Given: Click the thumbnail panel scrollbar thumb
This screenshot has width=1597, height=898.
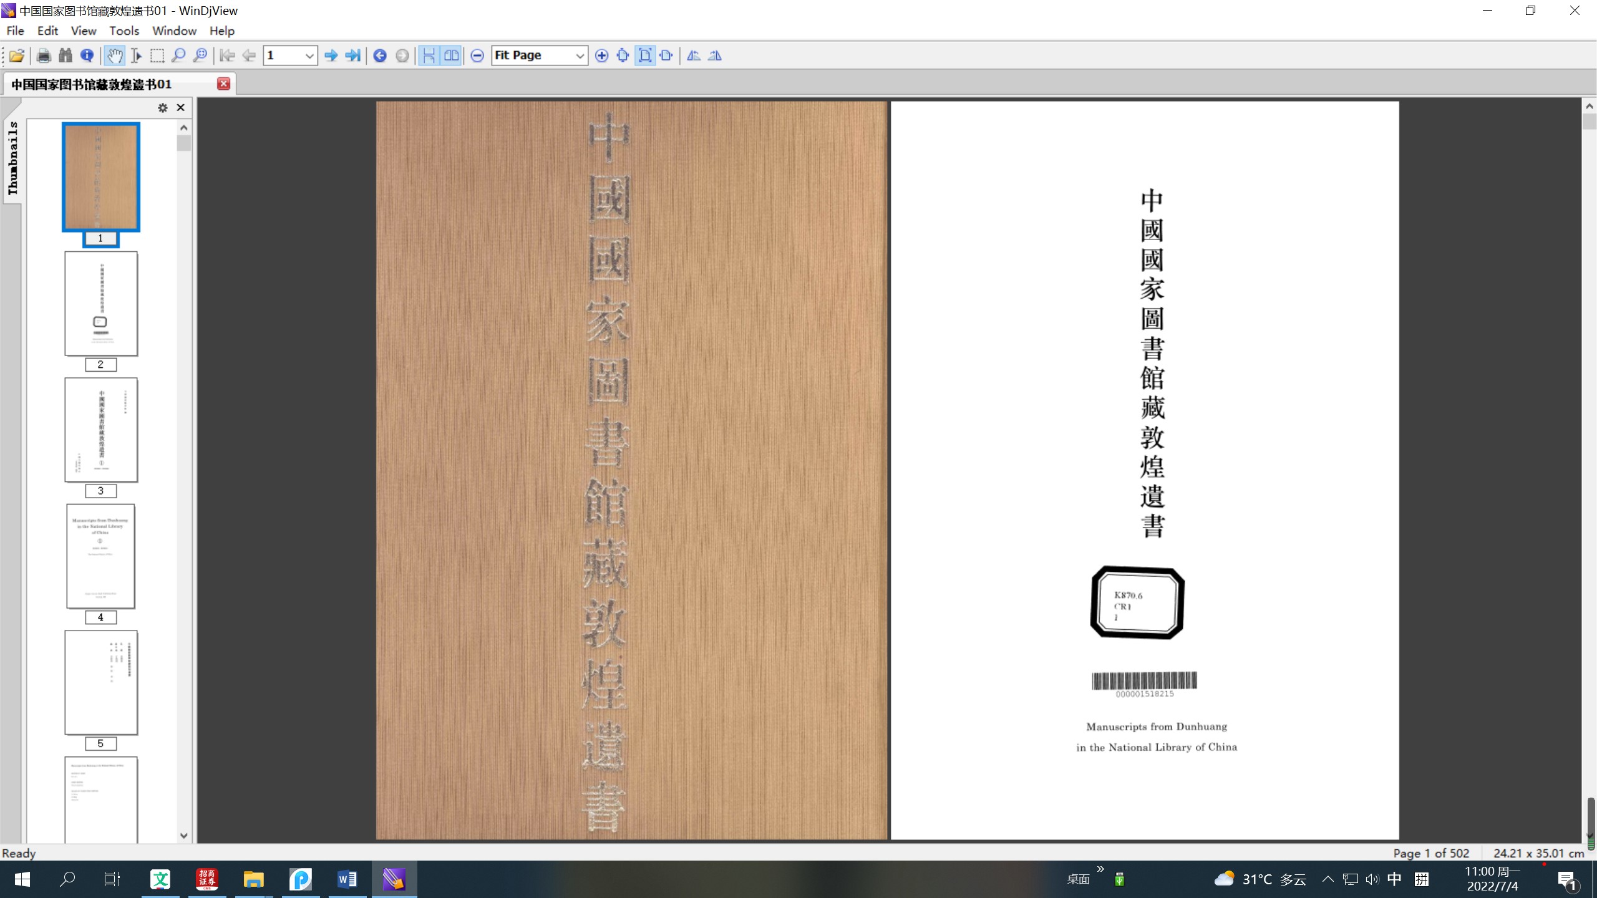Looking at the screenshot, I should pyautogui.click(x=183, y=143).
